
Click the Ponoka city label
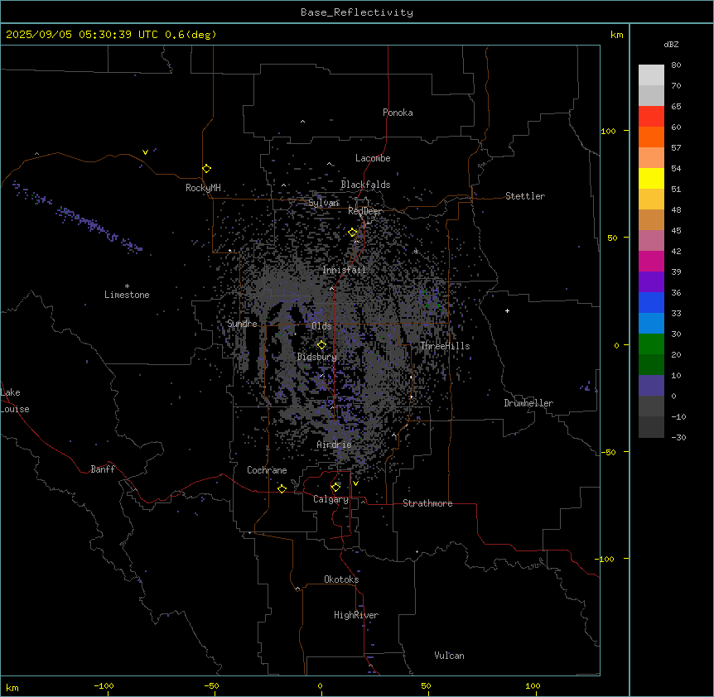tap(398, 113)
